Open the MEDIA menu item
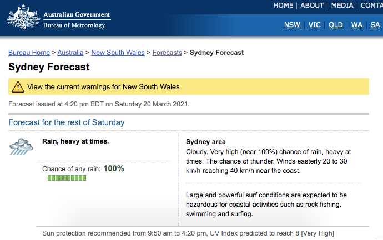The height and width of the screenshot is (240, 383). (x=342, y=6)
